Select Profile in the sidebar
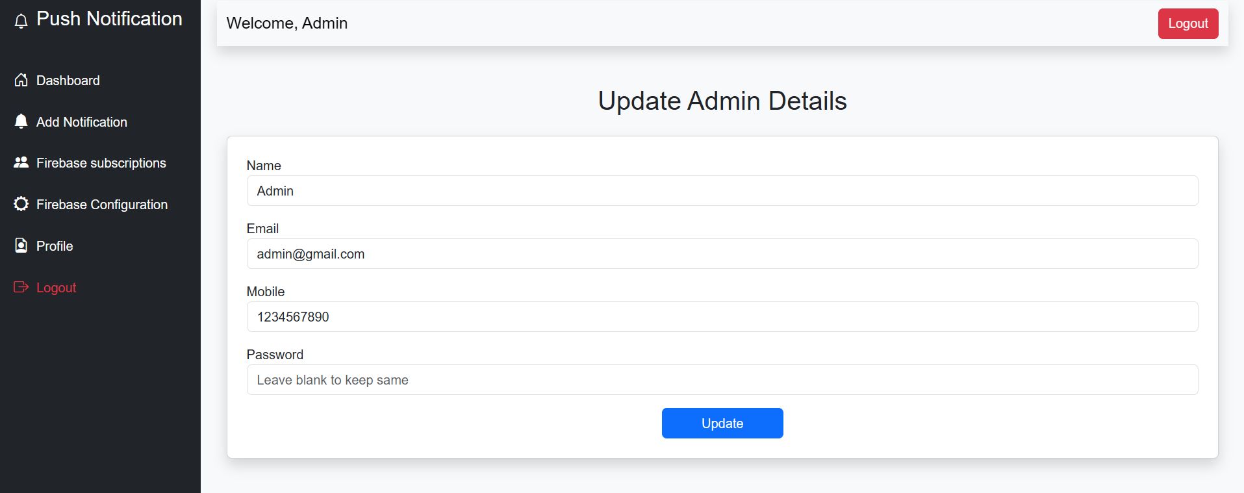 tap(55, 246)
